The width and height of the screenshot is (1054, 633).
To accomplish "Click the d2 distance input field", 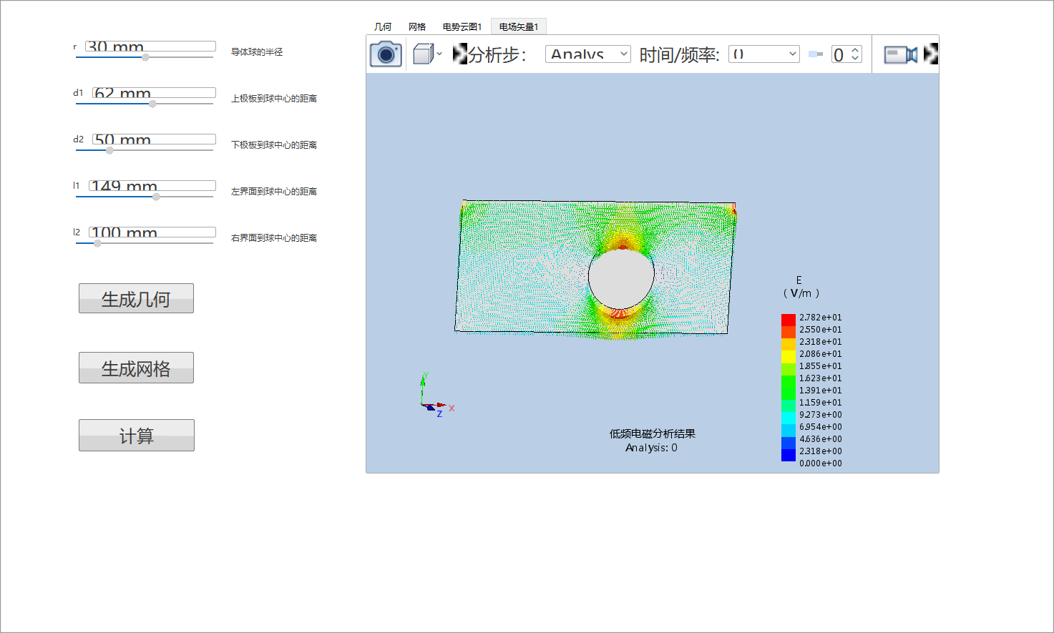I will pos(154,139).
